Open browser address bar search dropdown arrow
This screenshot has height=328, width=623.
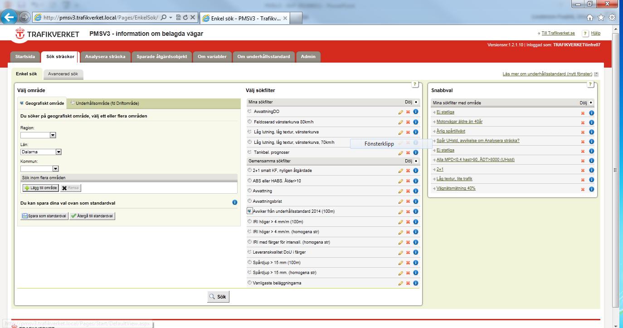point(170,18)
